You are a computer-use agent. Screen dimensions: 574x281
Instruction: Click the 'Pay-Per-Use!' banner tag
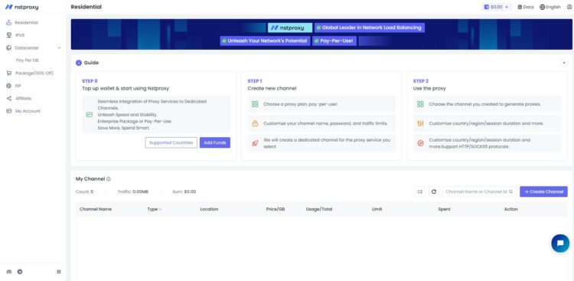[x=334, y=41]
